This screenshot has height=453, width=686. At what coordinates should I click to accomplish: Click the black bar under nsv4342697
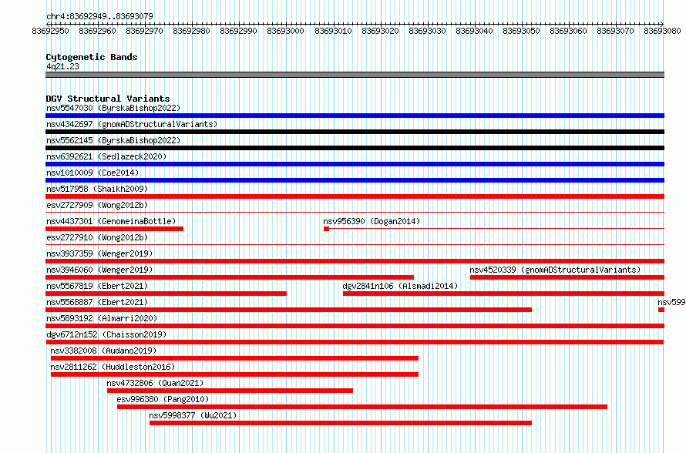[x=355, y=132]
